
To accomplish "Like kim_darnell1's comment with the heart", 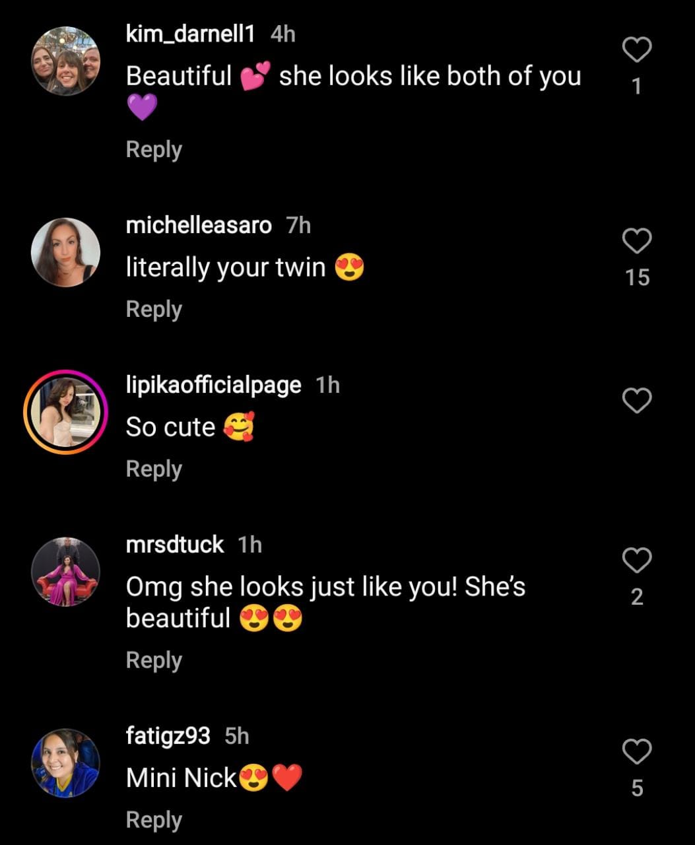I will click(x=637, y=50).
